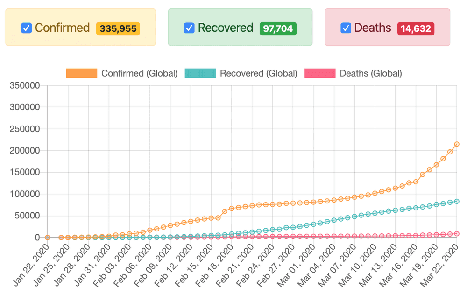Click the orange Confirmed (Global) legend swatch
The height and width of the screenshot is (301, 467).
tap(82, 73)
